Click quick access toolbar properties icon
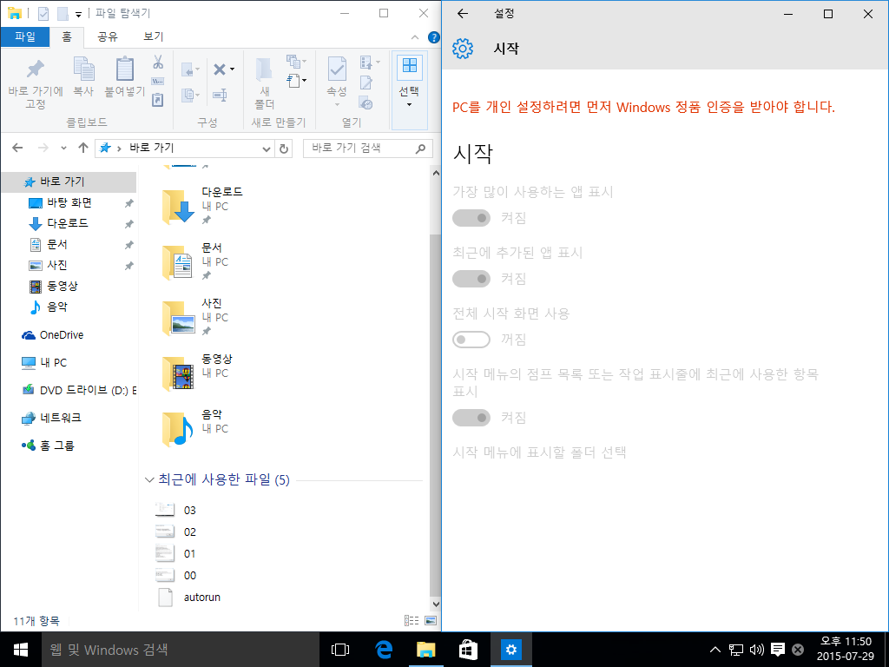 point(43,14)
